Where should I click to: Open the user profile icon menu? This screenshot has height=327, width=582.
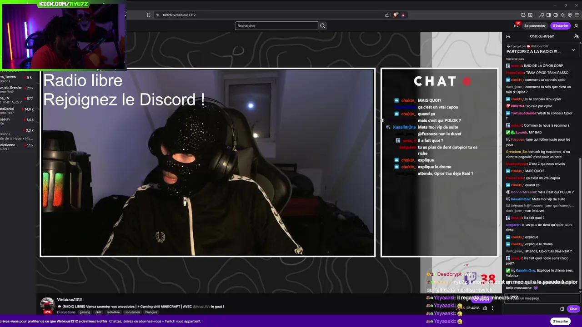(576, 26)
